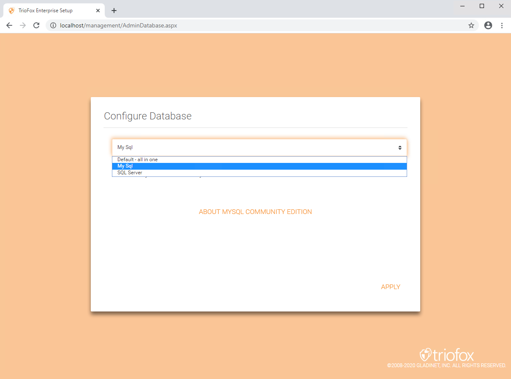Go back using the browser back arrow
The image size is (511, 379).
[x=9, y=25]
